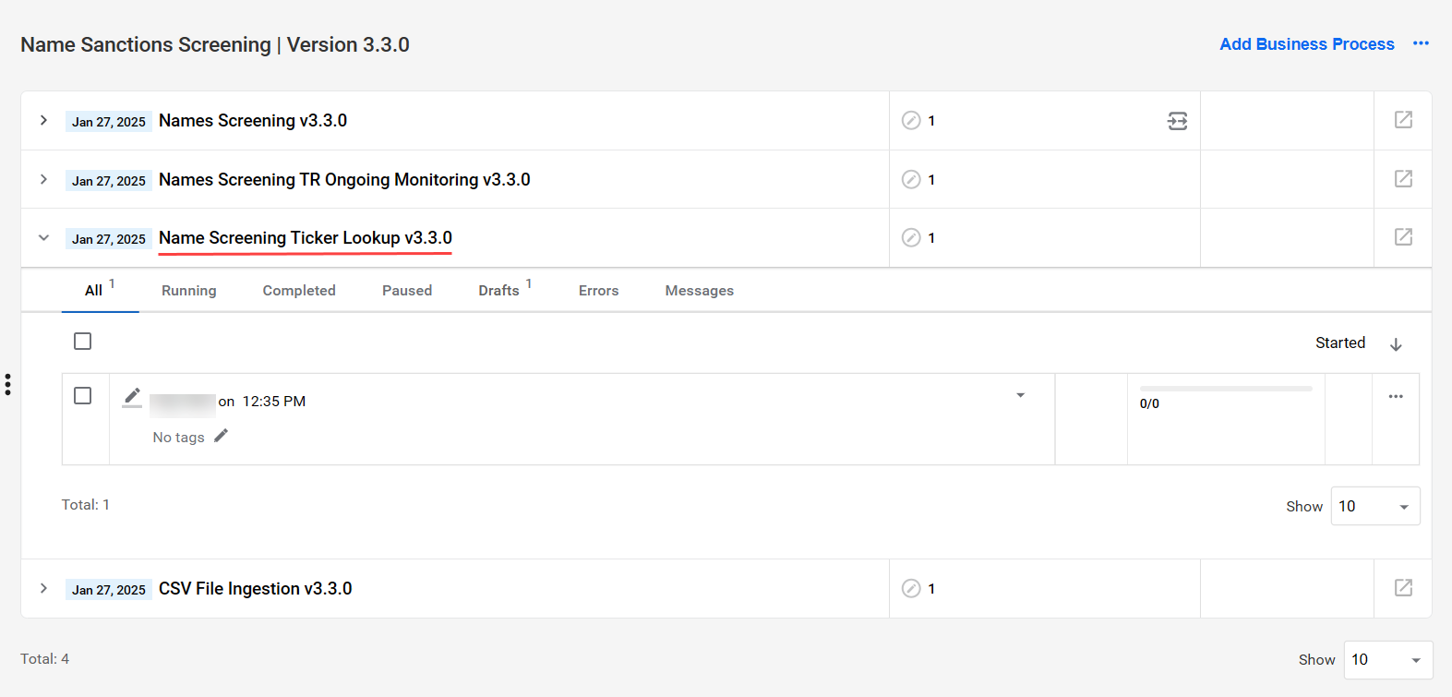1452x697 pixels.
Task: Click the No tags label
Action: [x=178, y=437]
